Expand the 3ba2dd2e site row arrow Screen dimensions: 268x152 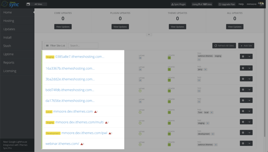(x=249, y=79)
